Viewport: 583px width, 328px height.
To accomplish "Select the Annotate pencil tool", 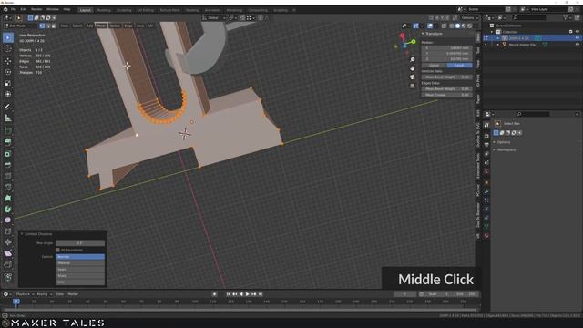I will pyautogui.click(x=8, y=107).
